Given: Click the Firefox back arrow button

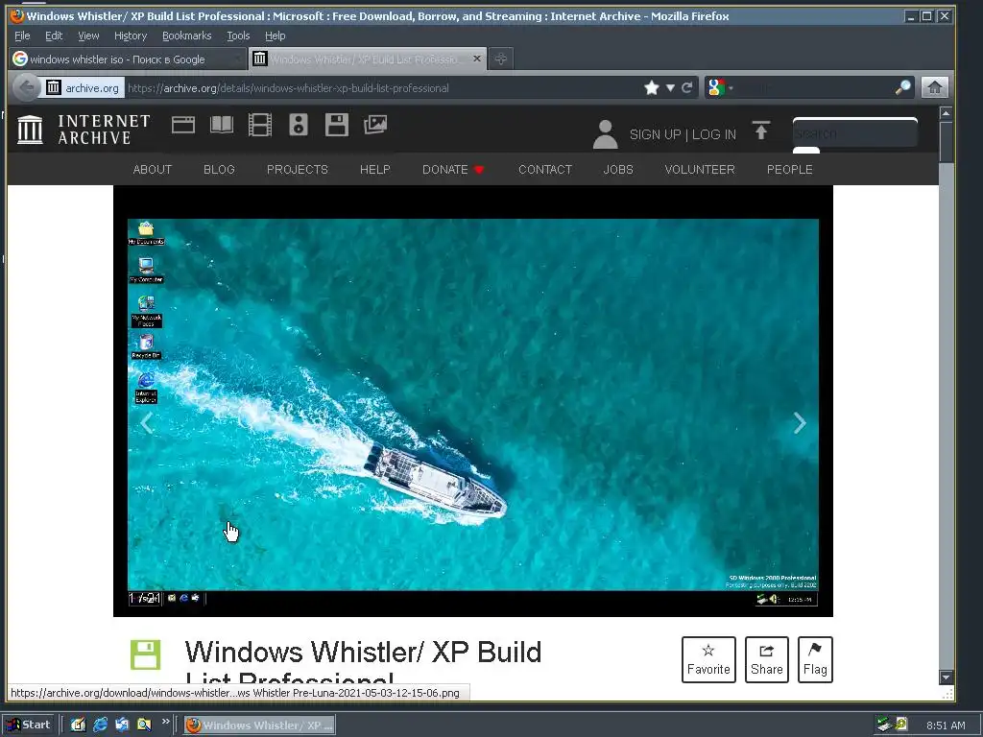Looking at the screenshot, I should tap(26, 87).
